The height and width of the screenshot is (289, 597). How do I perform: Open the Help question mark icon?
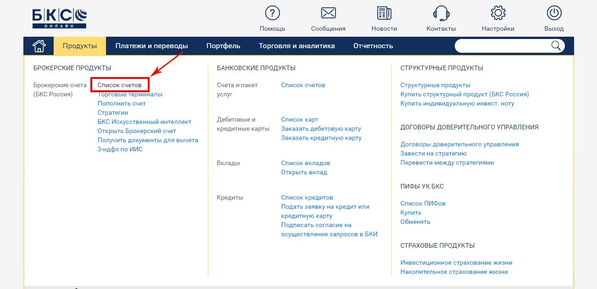pyautogui.click(x=273, y=13)
